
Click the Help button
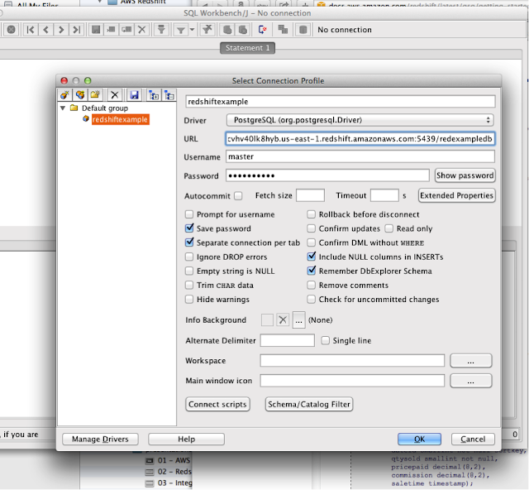coord(186,439)
